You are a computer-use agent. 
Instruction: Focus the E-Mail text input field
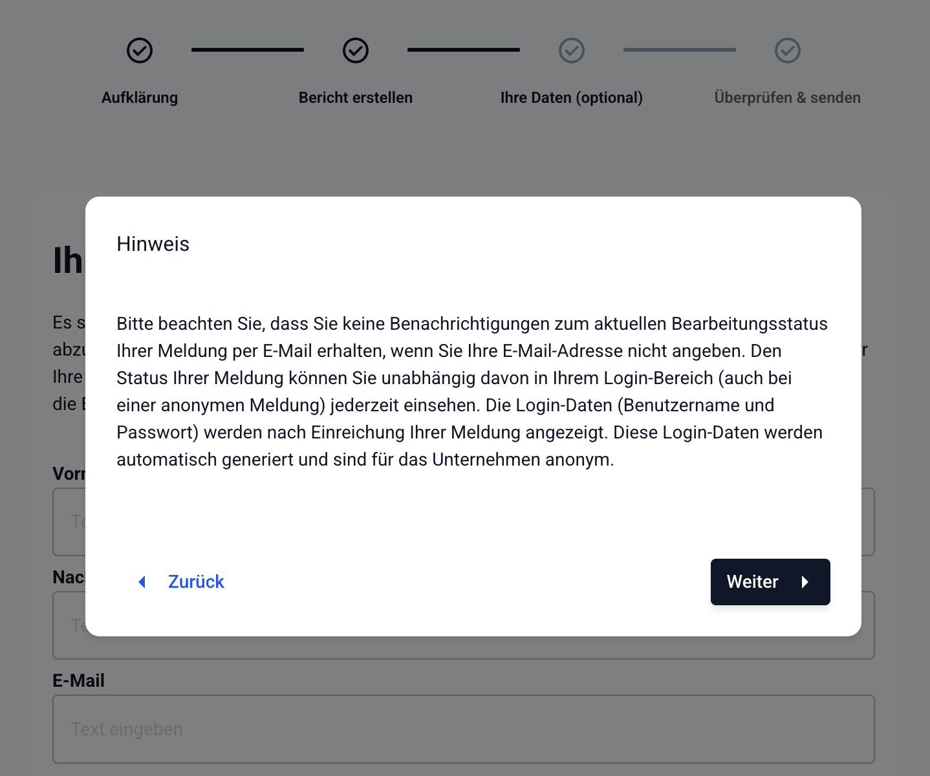pyautogui.click(x=463, y=729)
